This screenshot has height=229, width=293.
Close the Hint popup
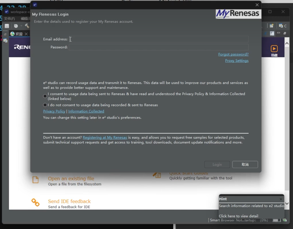[281, 199]
